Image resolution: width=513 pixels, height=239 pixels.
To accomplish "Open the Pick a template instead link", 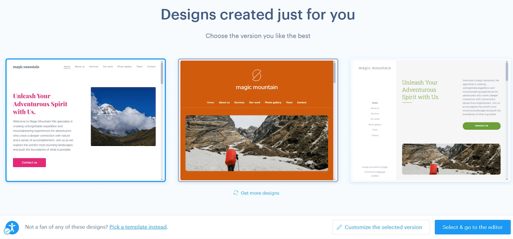I will (138, 227).
